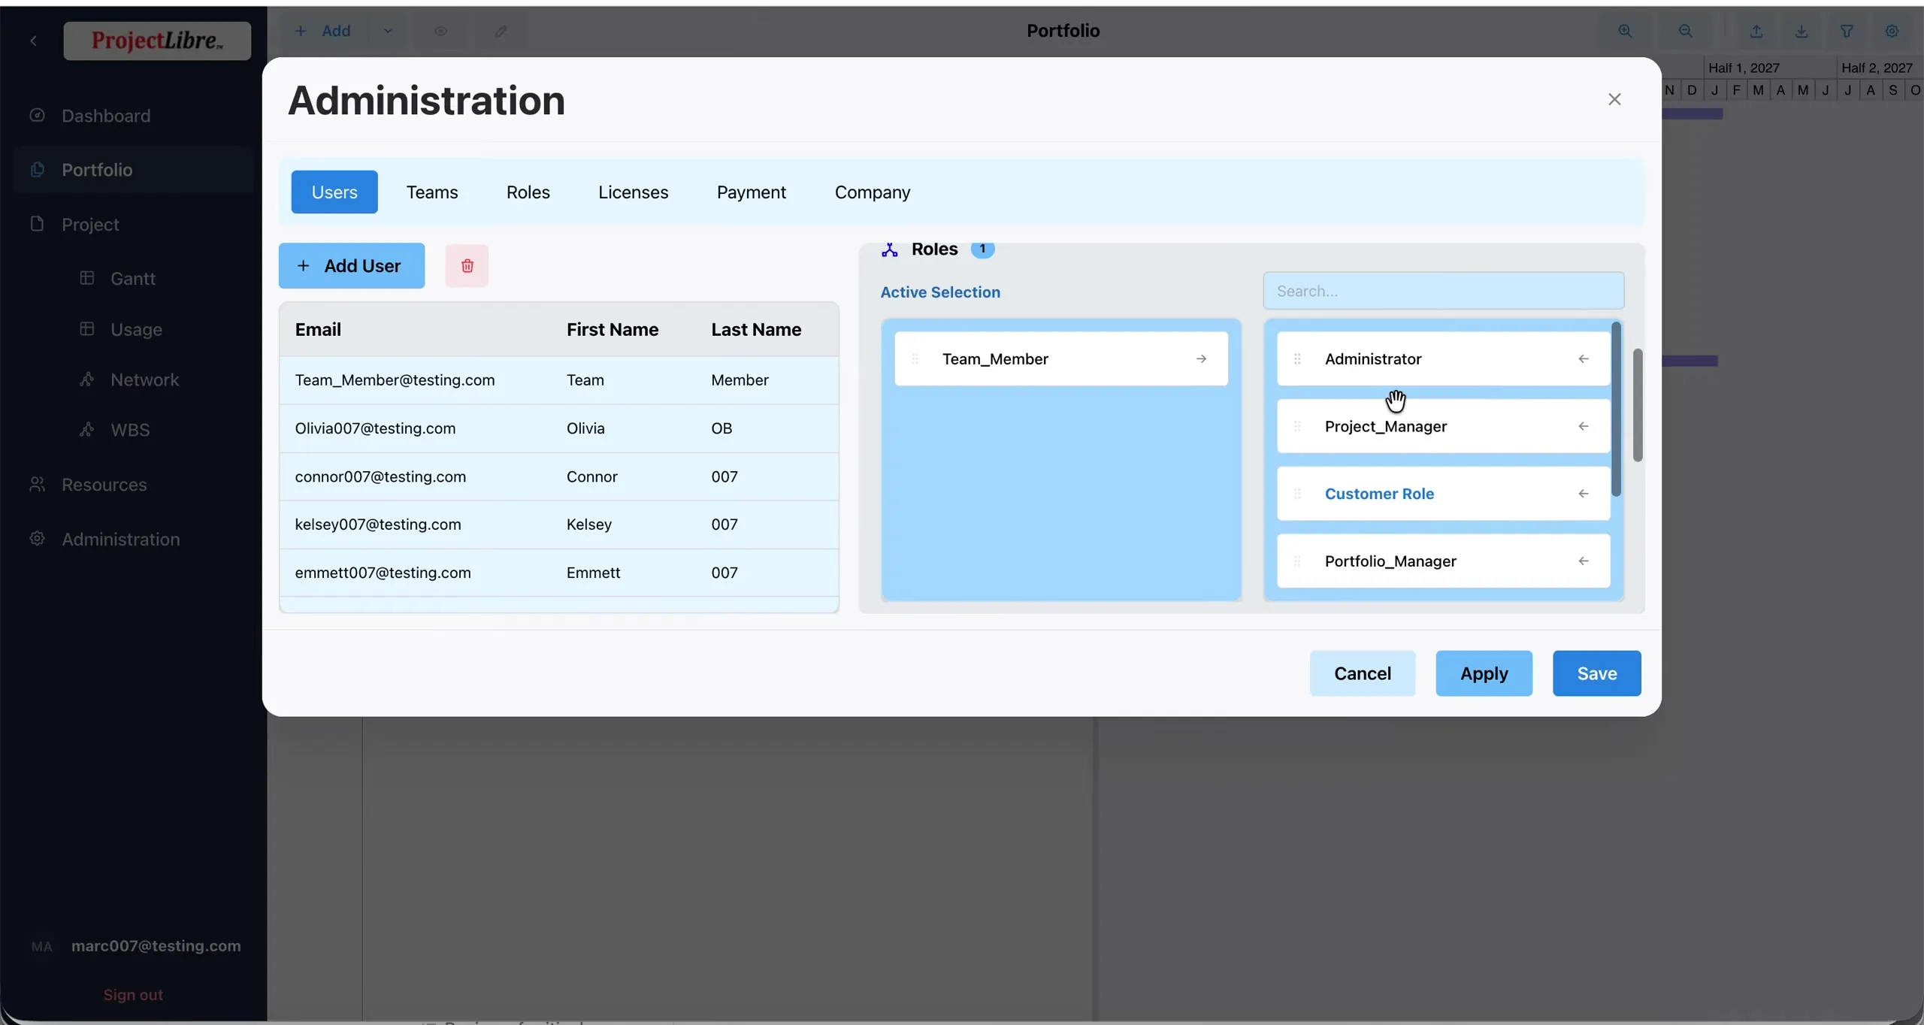Select the Team_Member@testing.com user row

559,380
